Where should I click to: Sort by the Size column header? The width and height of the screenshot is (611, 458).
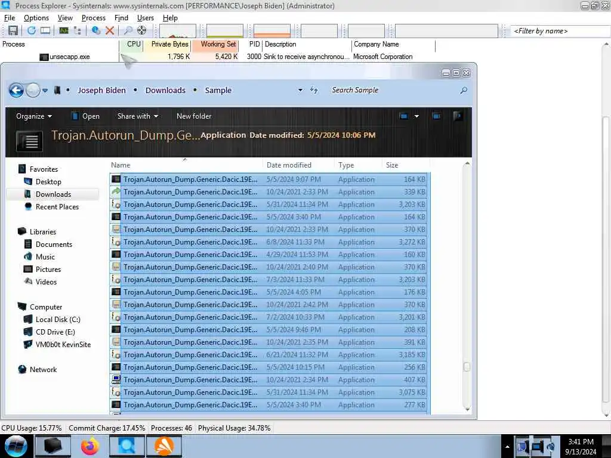tap(405, 165)
